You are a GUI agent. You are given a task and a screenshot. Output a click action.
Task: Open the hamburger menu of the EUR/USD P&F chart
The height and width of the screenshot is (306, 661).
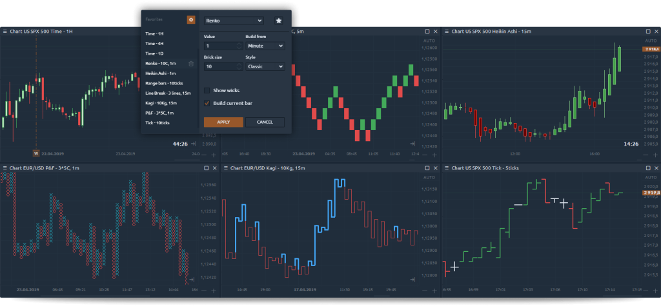tap(5, 168)
